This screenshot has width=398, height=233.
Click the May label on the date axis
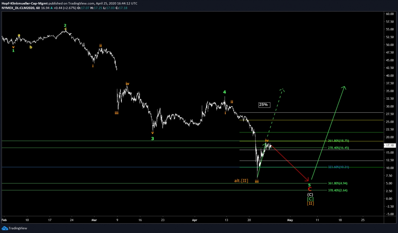[x=290, y=220]
